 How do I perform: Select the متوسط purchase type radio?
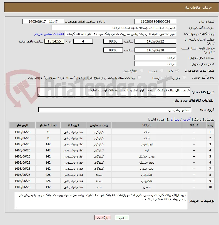[166, 77]
